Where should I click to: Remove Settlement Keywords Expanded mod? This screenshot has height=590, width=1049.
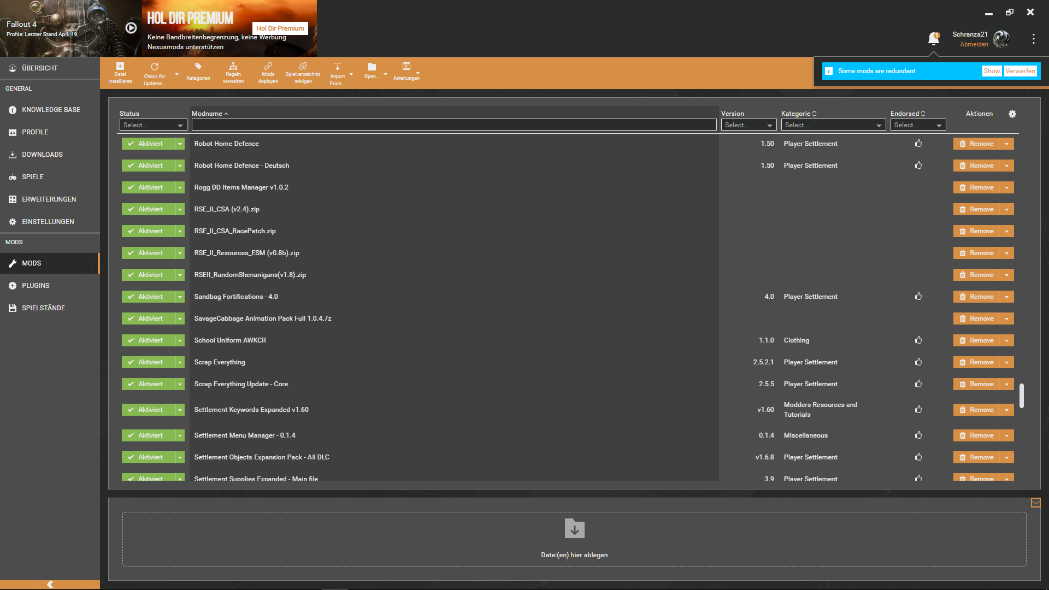click(976, 410)
